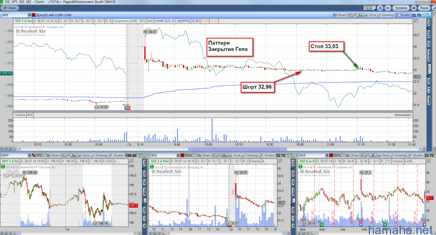The image size is (436, 235).
Task: Click the green info icon in SPY chart
Action: tap(3, 167)
